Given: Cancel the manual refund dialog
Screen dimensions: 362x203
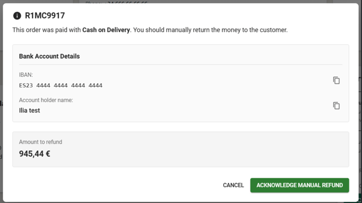Looking at the screenshot, I should (x=233, y=185).
